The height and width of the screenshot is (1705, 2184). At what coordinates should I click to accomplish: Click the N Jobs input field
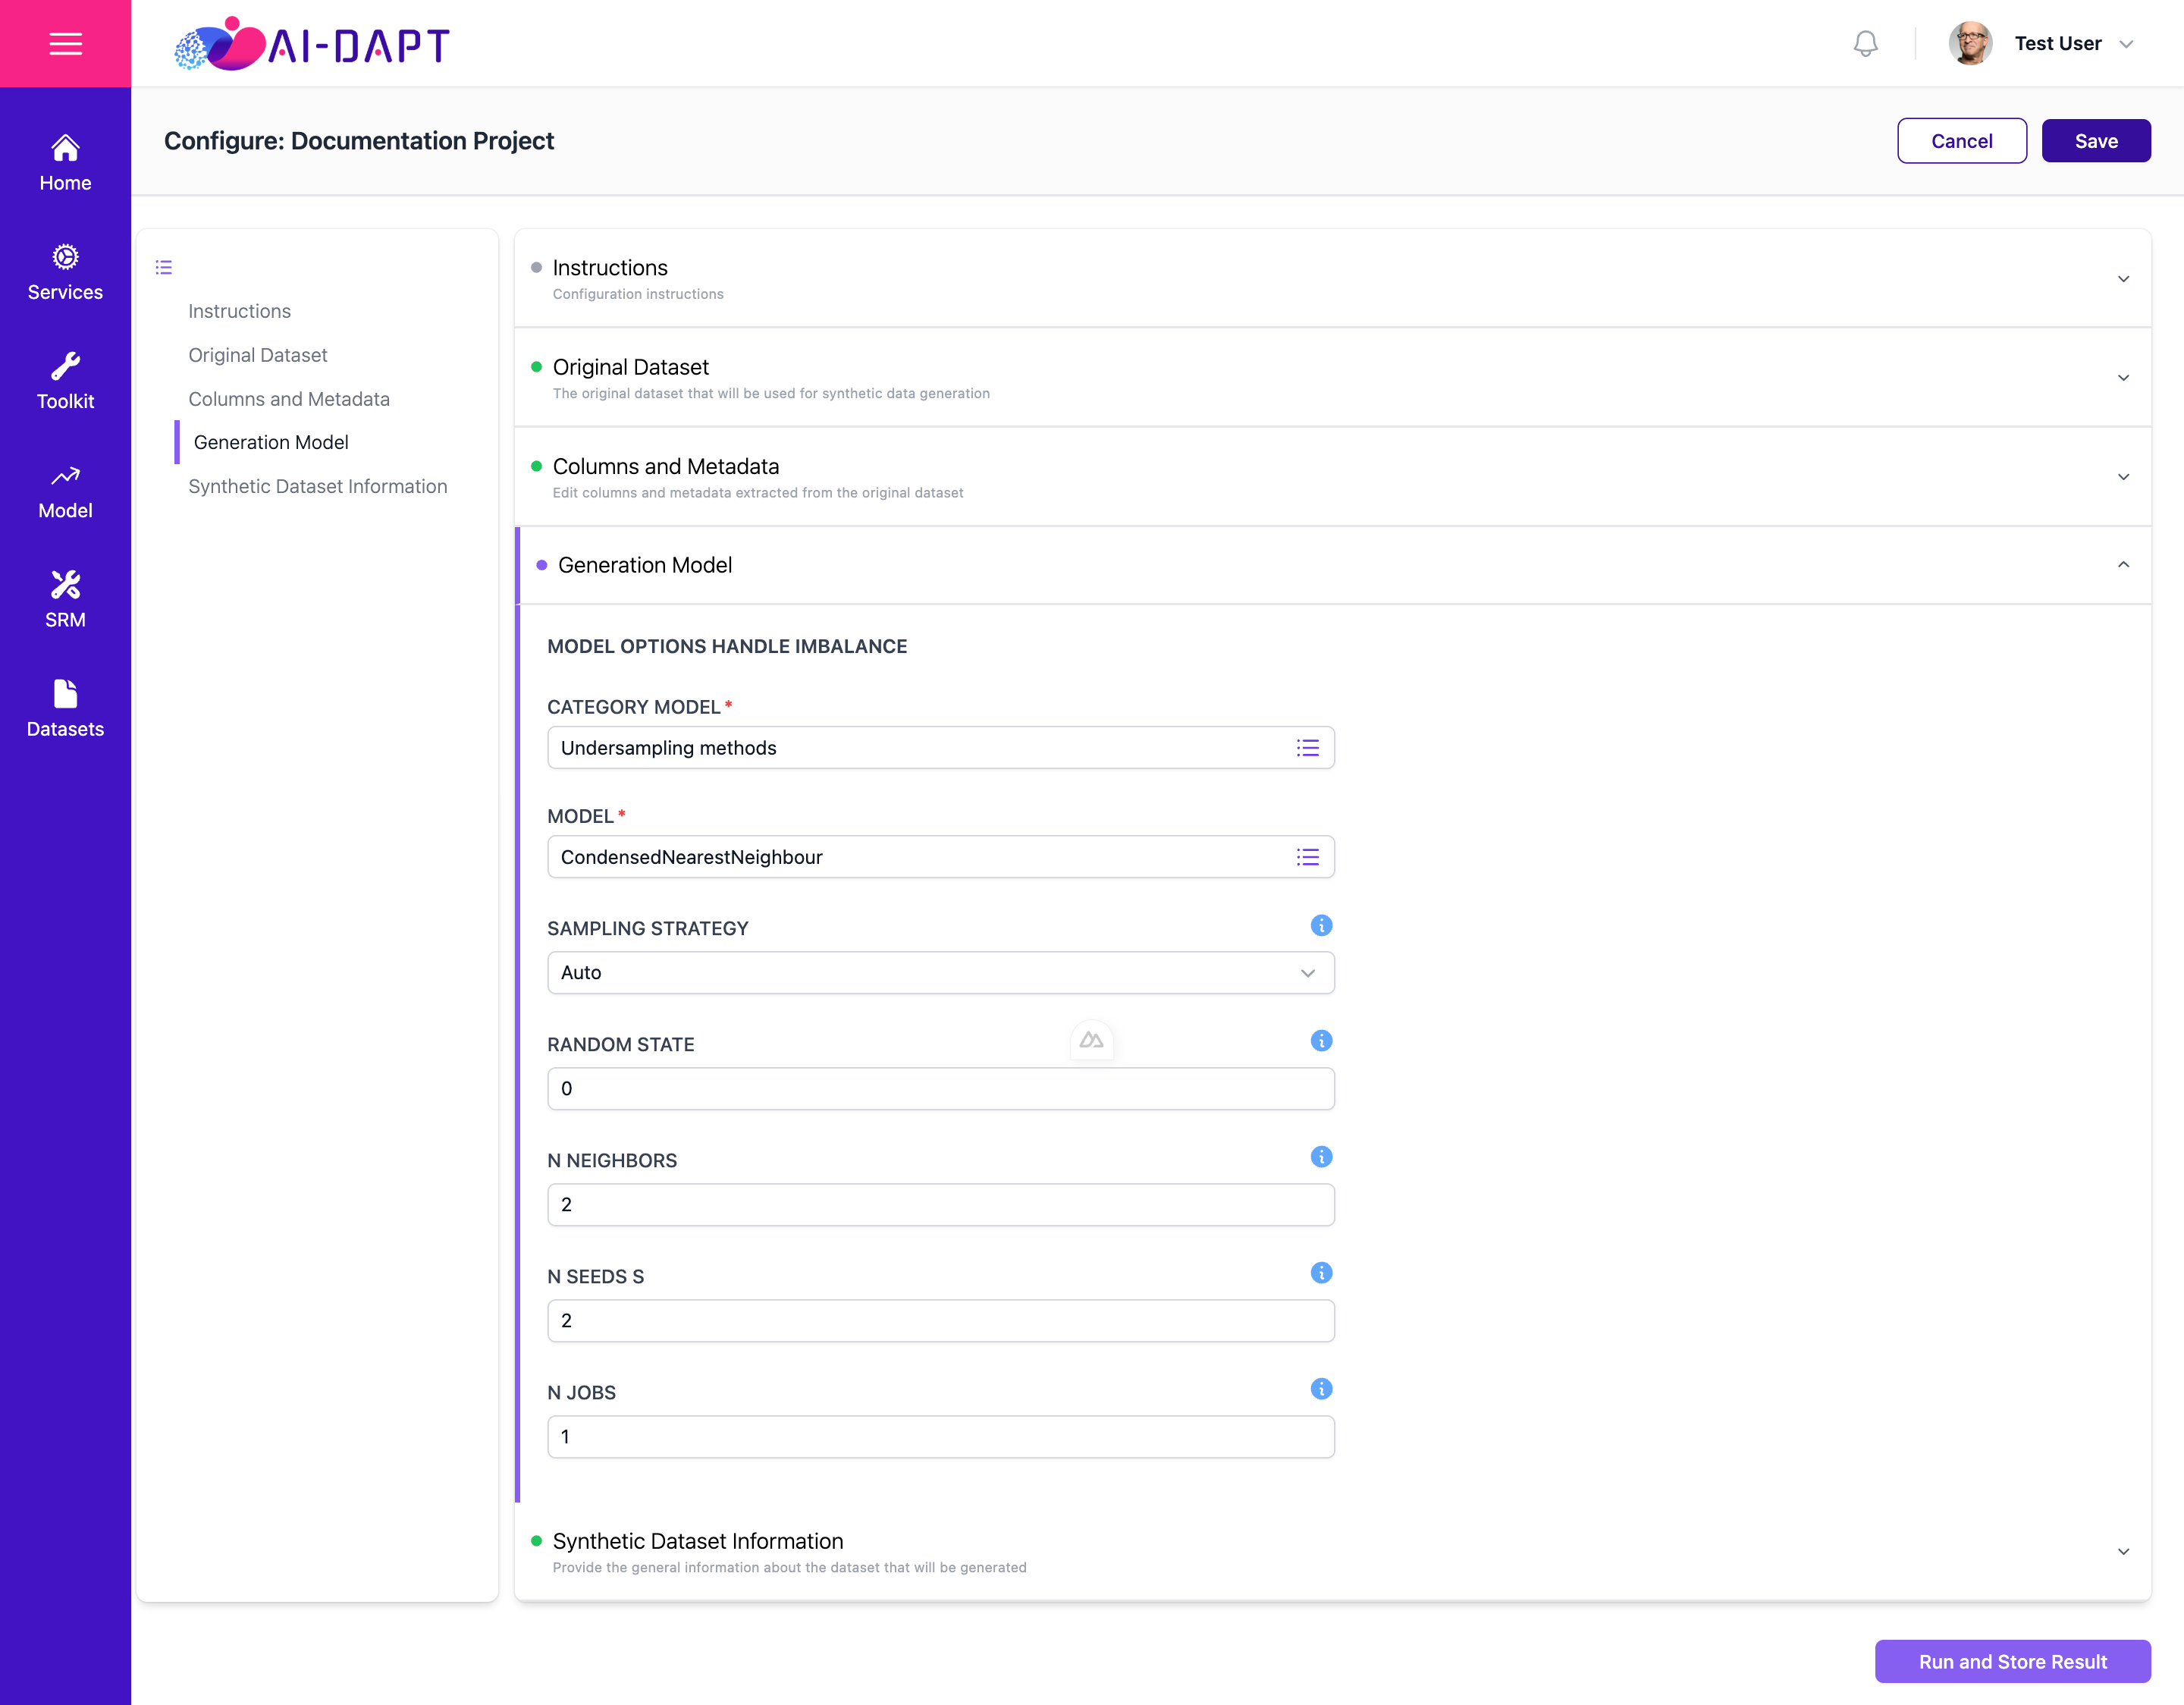pyautogui.click(x=941, y=1437)
